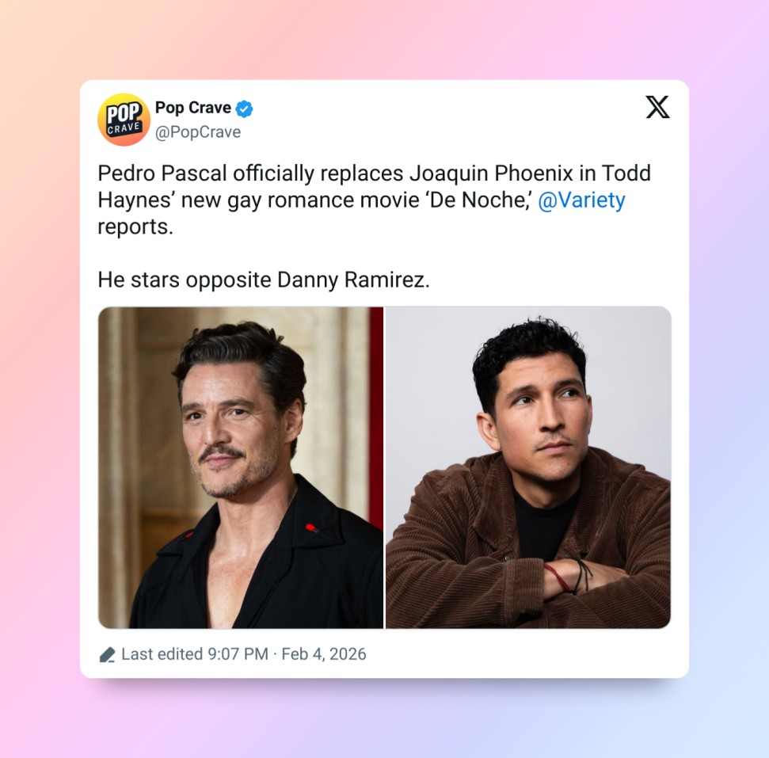The image size is (769, 758).
Task: Click the word 'reports.' in the tweet
Action: click(x=135, y=227)
